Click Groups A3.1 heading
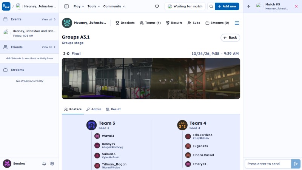Image resolution: width=302 pixels, height=170 pixels. 76,37
